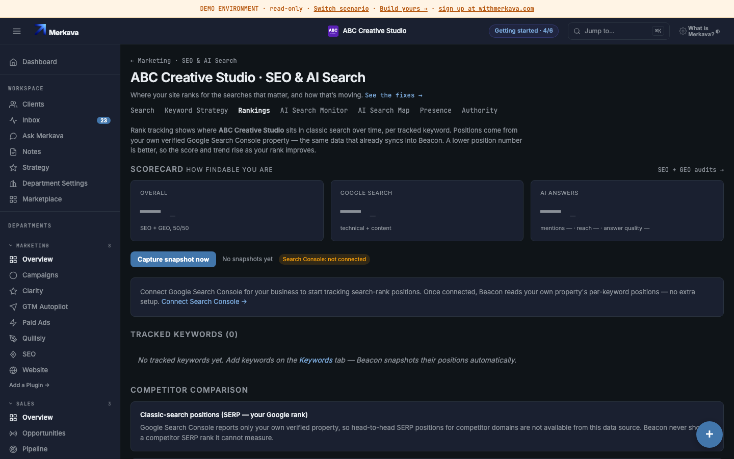The height and width of the screenshot is (459, 734).
Task: Click the blue plus floating button
Action: tap(710, 435)
